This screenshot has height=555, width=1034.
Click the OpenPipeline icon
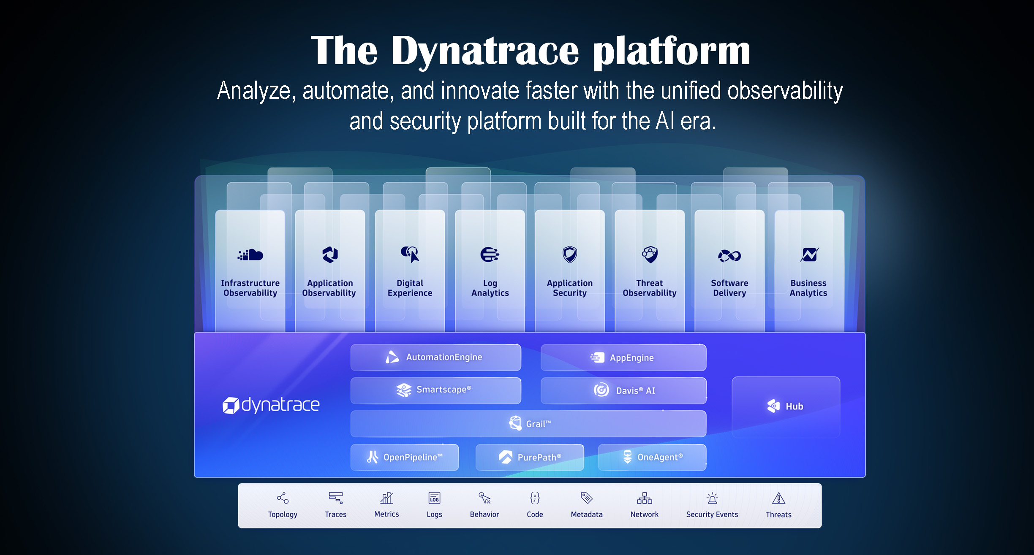coord(373,457)
